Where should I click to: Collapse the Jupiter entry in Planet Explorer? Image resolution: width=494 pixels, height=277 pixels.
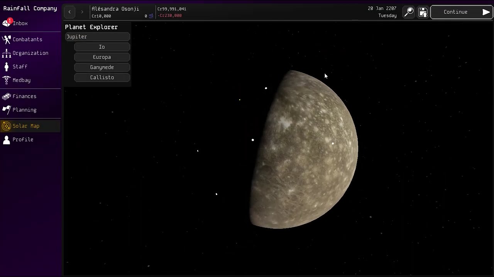[98, 37]
